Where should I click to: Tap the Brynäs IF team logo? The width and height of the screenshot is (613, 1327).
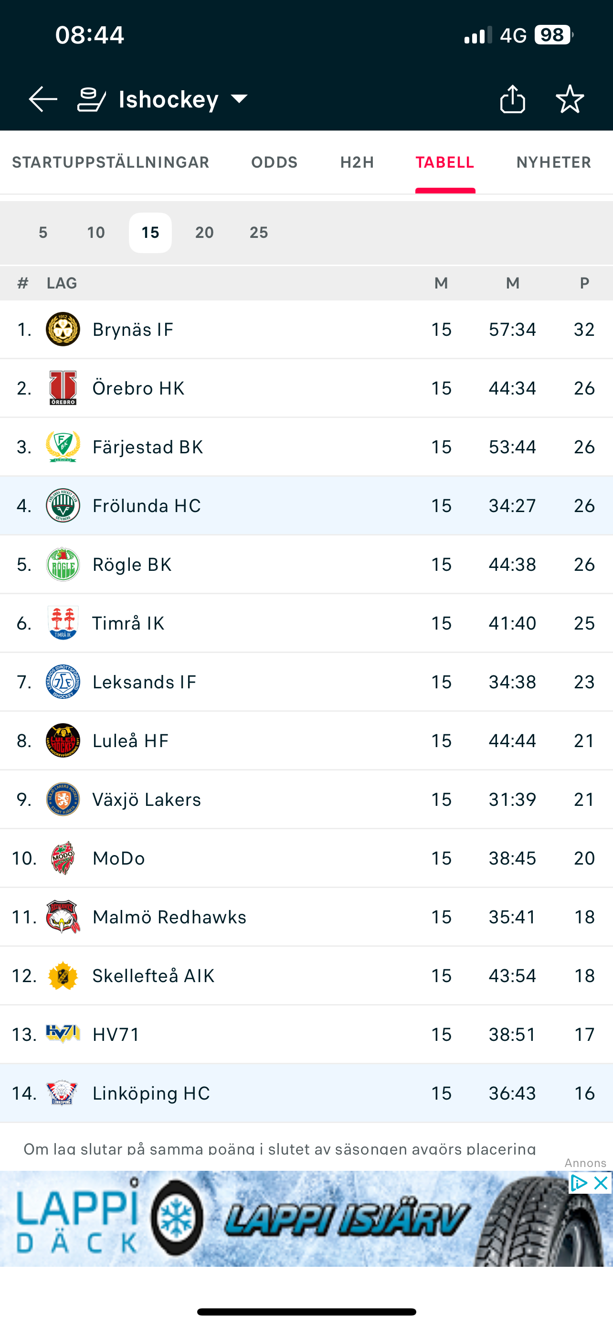point(63,329)
